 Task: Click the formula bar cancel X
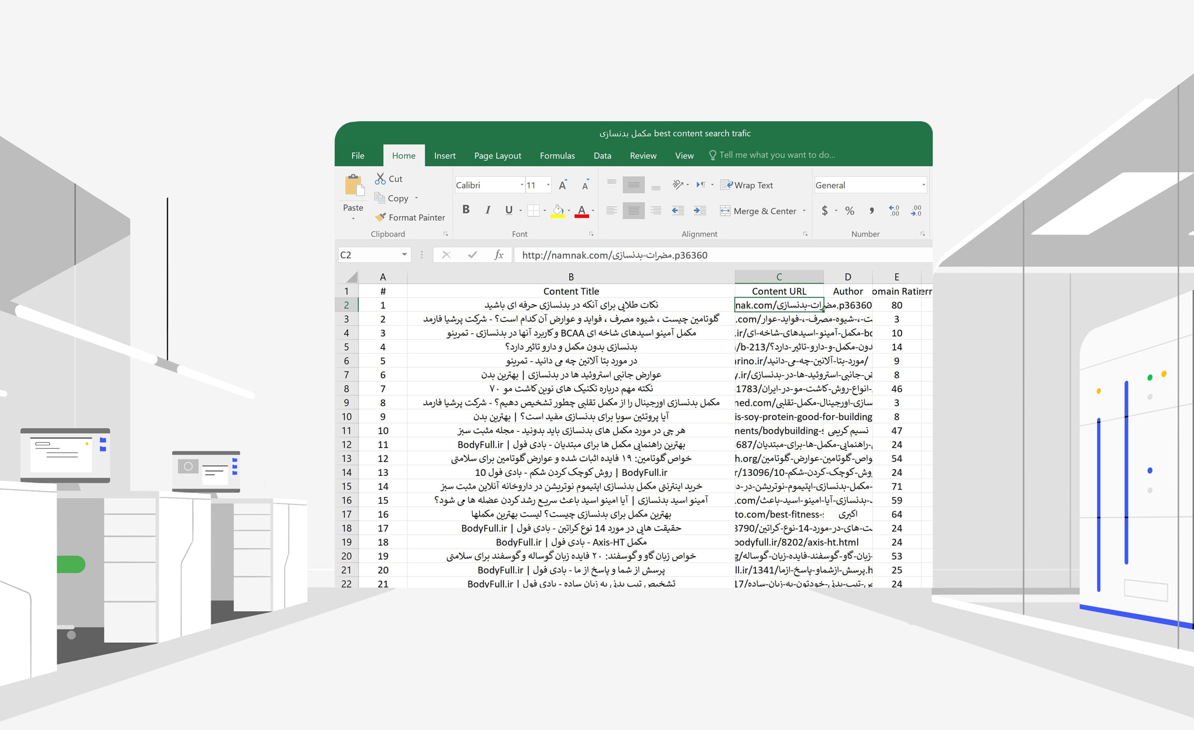coord(446,255)
